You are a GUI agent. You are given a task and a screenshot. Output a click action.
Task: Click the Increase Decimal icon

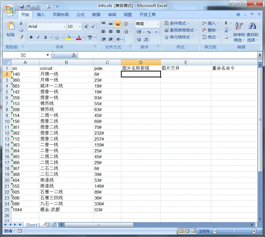[x=139, y=40]
